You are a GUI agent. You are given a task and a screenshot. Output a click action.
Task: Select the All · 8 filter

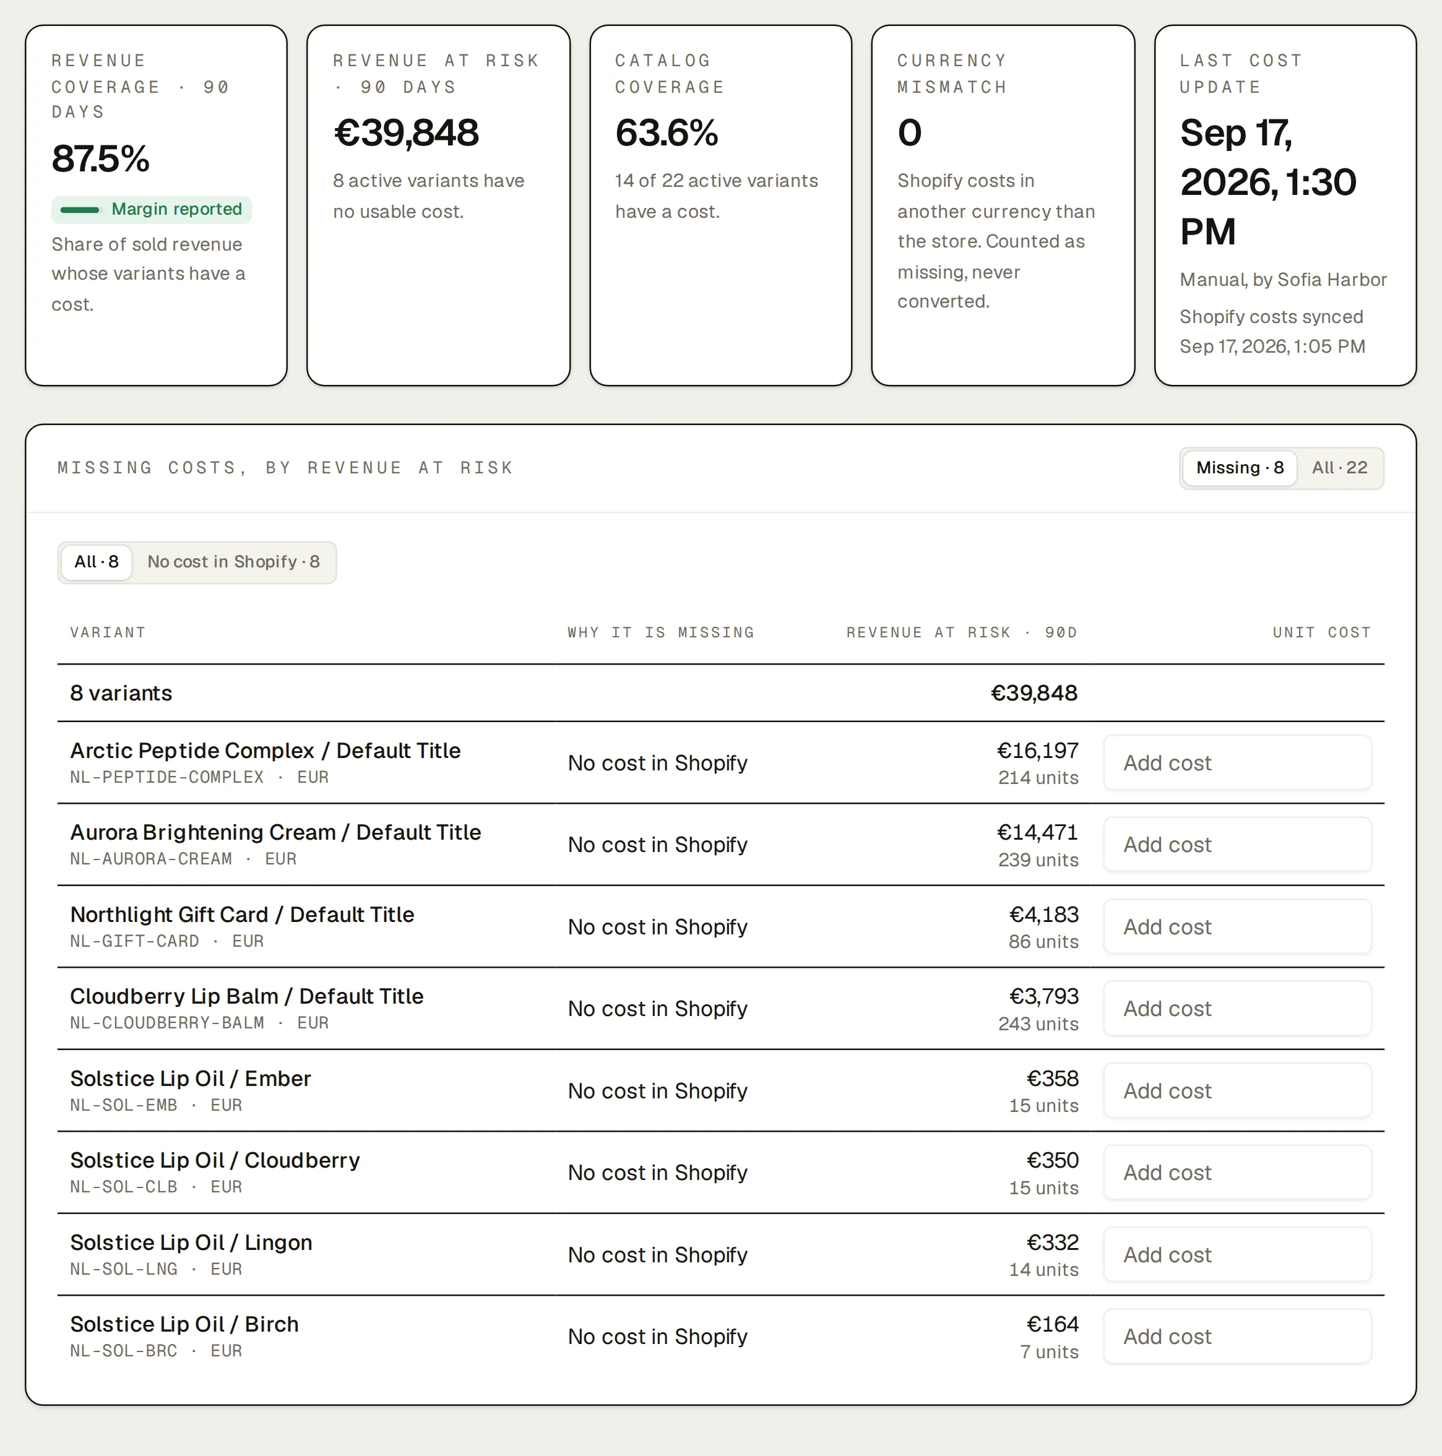click(97, 562)
